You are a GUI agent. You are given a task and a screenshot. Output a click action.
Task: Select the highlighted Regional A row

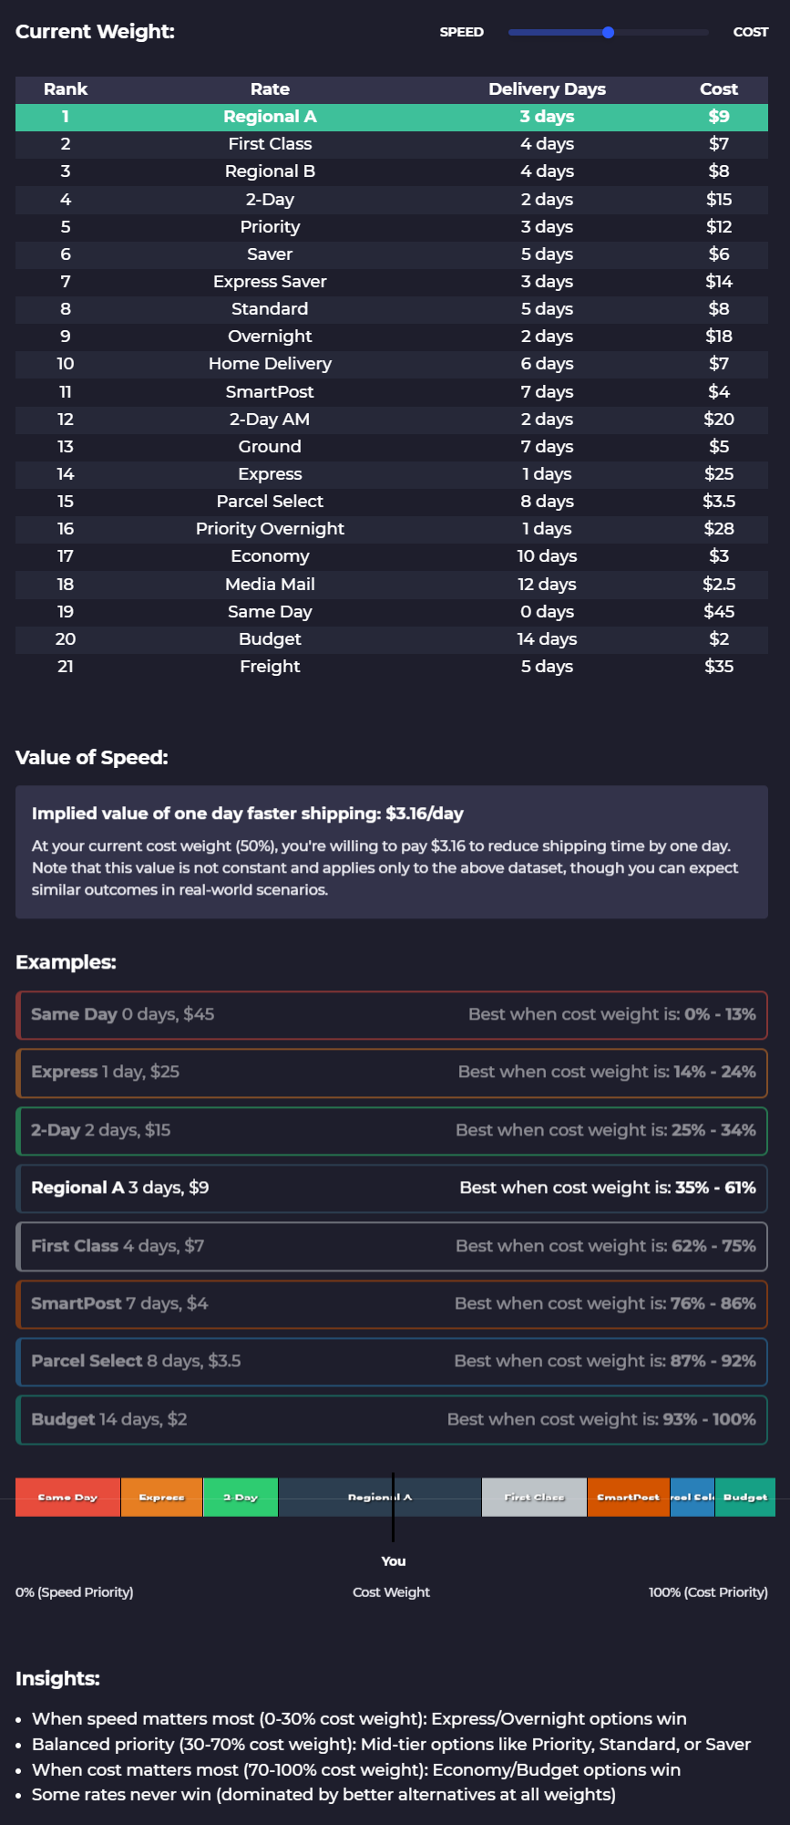pos(391,117)
